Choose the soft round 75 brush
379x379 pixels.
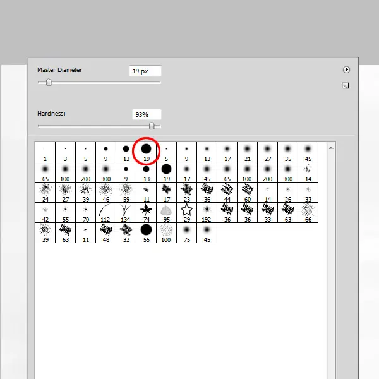coord(186,233)
